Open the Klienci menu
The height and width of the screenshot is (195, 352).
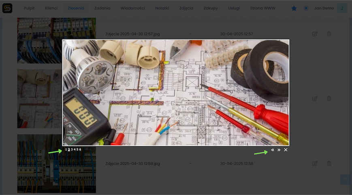point(51,8)
